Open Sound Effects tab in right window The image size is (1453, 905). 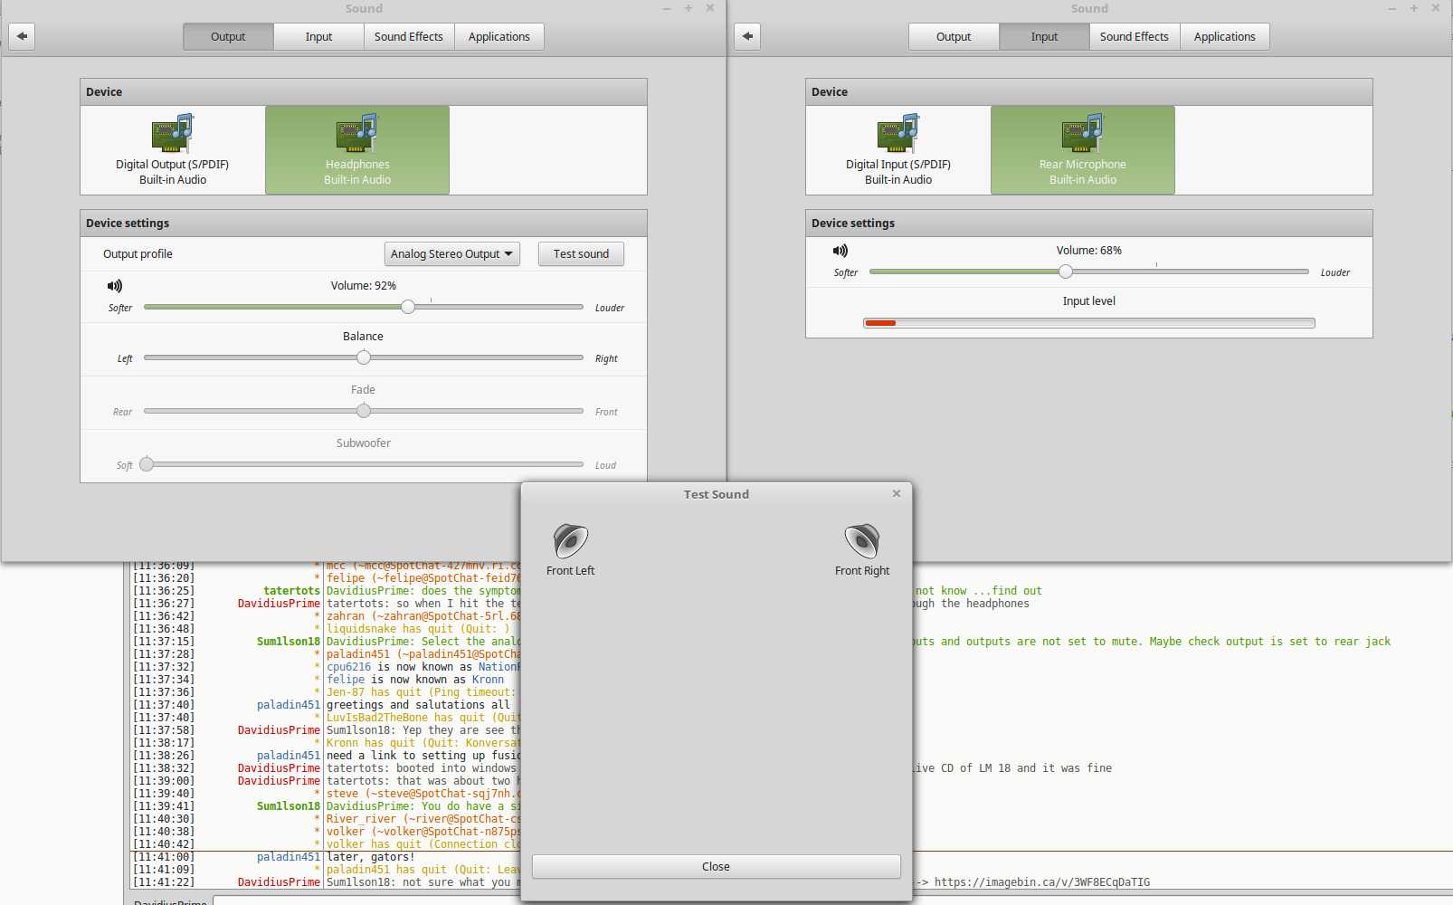pos(1135,36)
